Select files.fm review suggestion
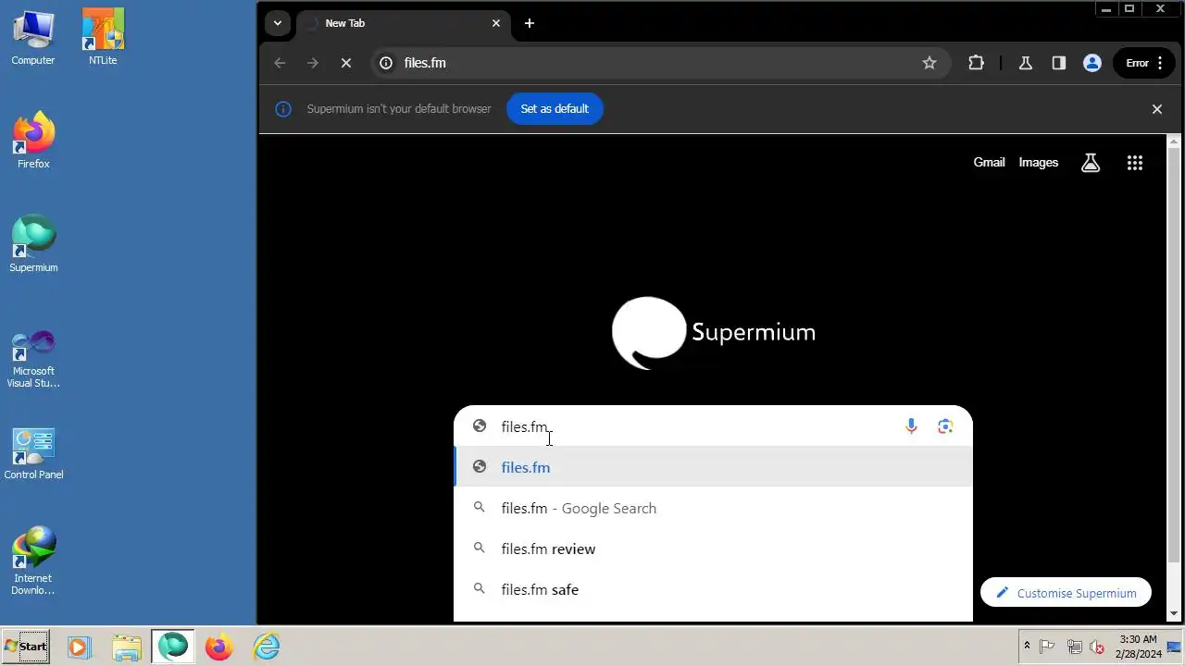 (x=713, y=549)
